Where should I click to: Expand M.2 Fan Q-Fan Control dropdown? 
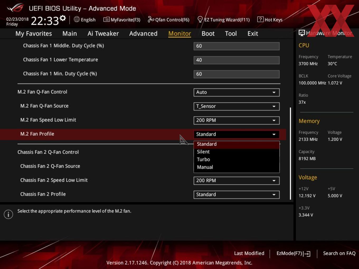click(x=237, y=92)
